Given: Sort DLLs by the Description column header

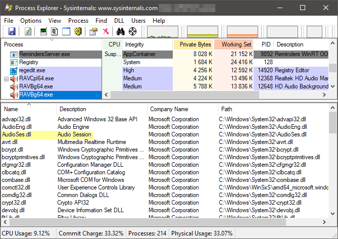Looking at the screenshot, I should click(102, 109).
